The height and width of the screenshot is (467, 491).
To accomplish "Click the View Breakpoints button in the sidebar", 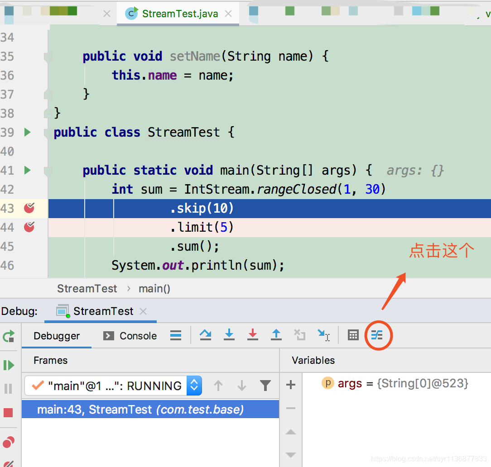I will click(9, 442).
